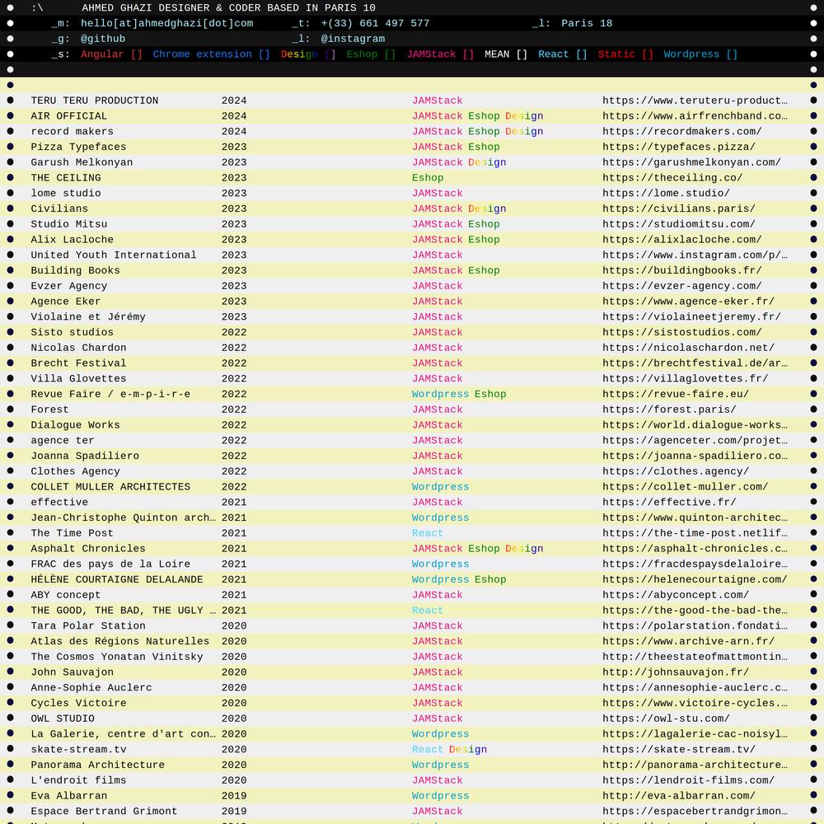
Task: Click Wordpress tag in HÉLÈNE COURTAIGNE DELALANDE row
Action: click(440, 579)
